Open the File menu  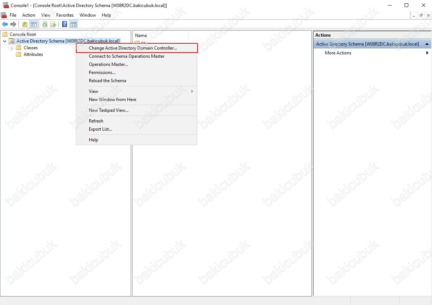tap(13, 15)
